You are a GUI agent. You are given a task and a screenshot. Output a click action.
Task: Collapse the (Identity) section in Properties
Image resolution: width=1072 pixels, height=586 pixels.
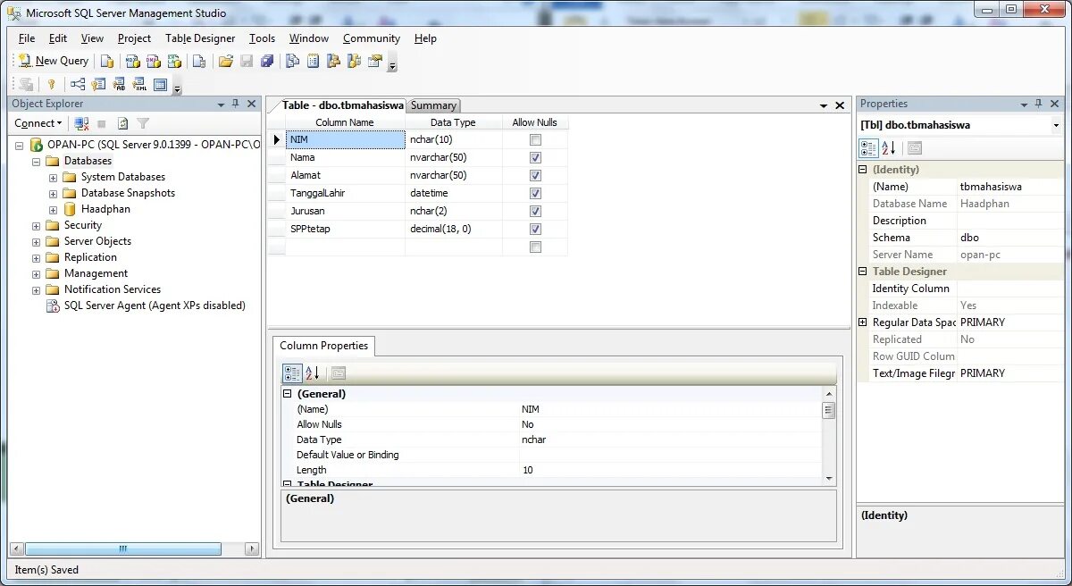point(863,170)
